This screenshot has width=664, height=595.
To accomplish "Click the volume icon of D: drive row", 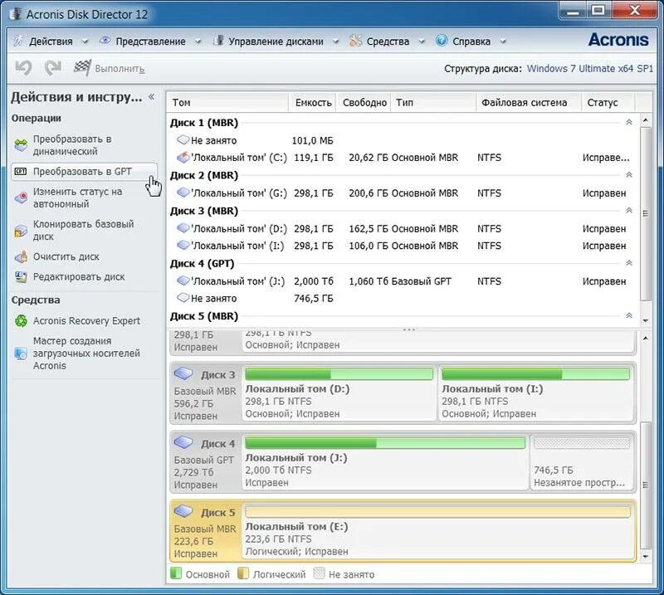I will 183,228.
